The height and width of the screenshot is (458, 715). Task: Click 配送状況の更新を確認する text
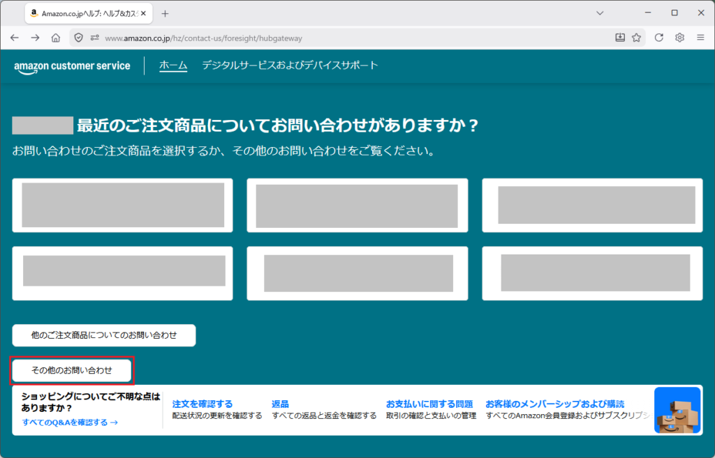[x=217, y=415]
